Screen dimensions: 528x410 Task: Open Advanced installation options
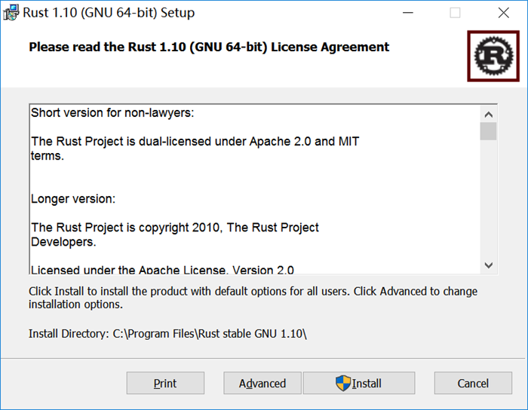[262, 383]
